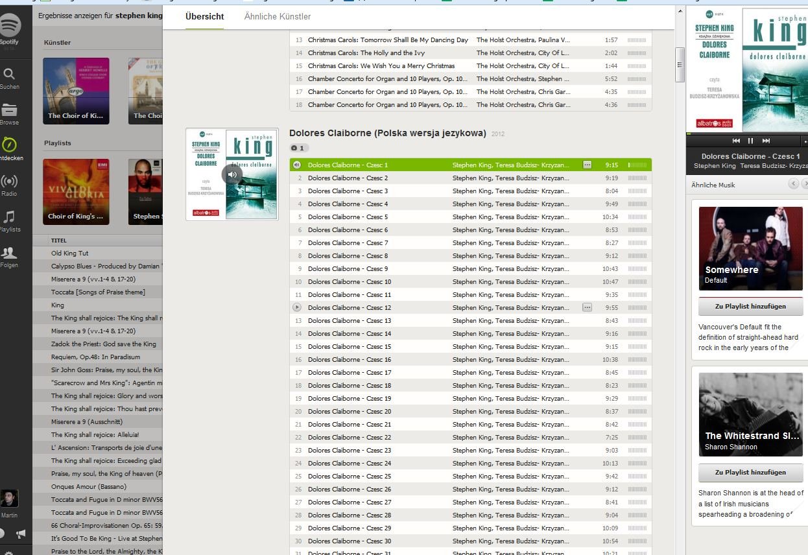Open the Dolores Claiborne album title
The width and height of the screenshot is (808, 555).
coord(388,133)
